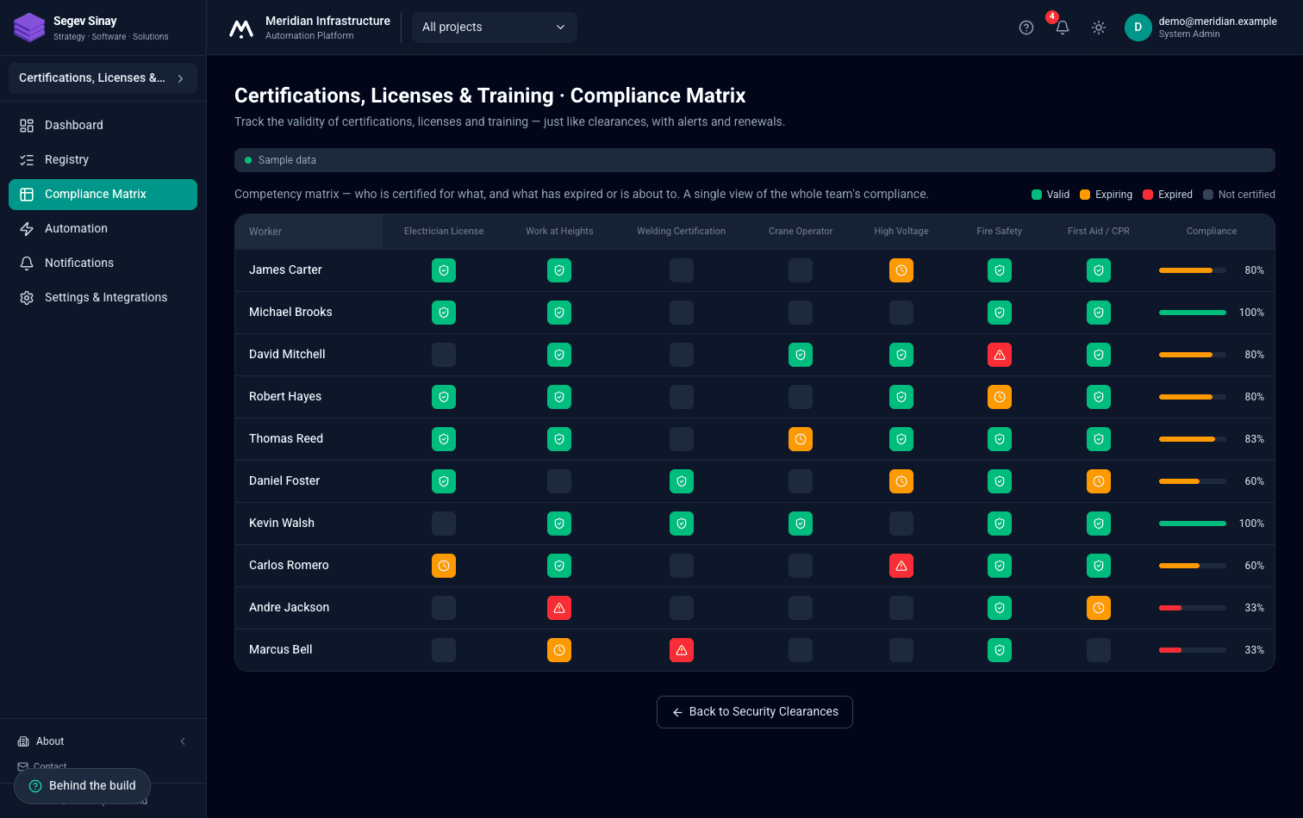This screenshot has height=818, width=1303.
Task: Click Daniel Foster's valid Welding Certification icon
Action: click(682, 481)
